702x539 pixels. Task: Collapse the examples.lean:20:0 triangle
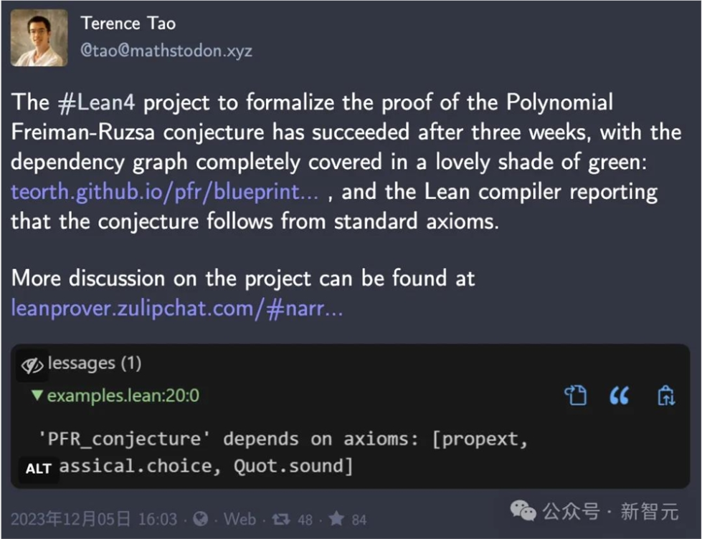tap(37, 395)
